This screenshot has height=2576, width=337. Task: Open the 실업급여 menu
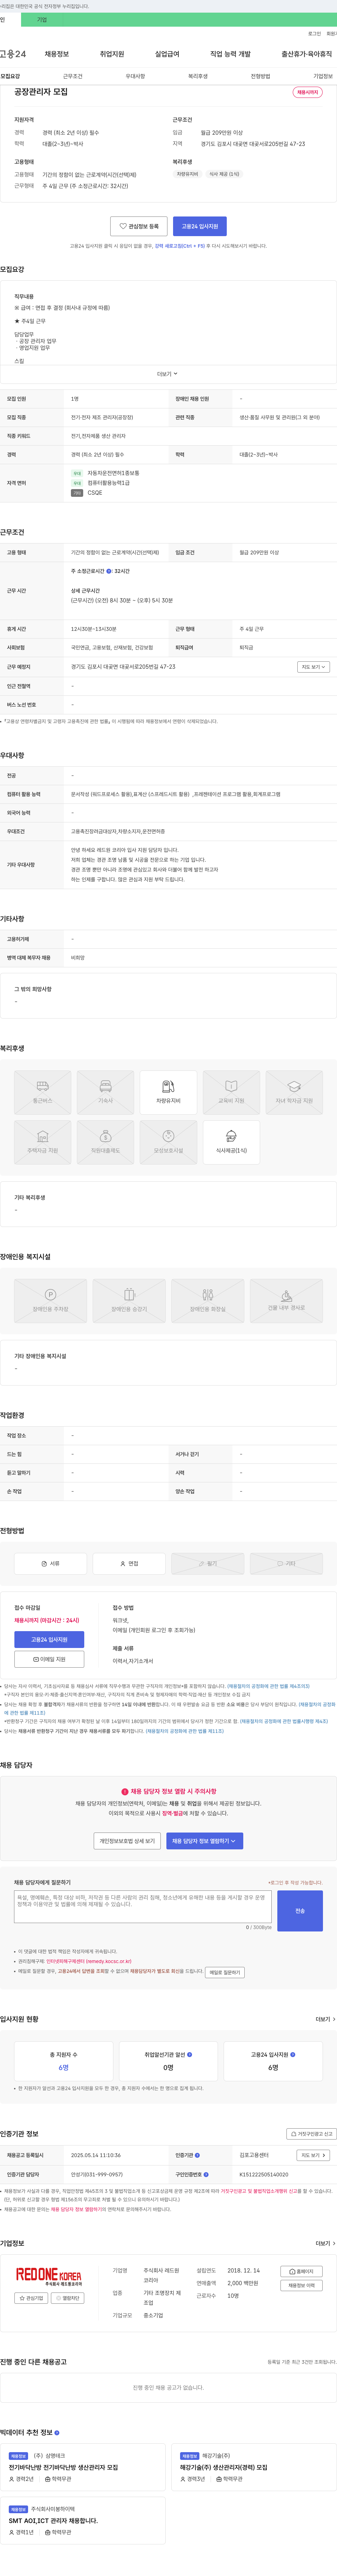(167, 54)
